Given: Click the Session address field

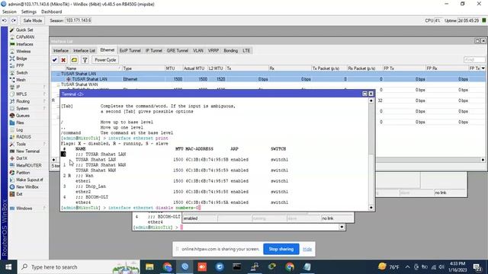Looking at the screenshot, I should pyautogui.click(x=79, y=21).
